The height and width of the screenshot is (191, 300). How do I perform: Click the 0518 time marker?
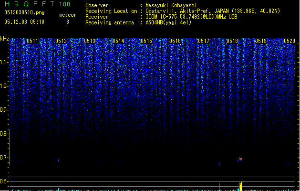[x=232, y=41]
